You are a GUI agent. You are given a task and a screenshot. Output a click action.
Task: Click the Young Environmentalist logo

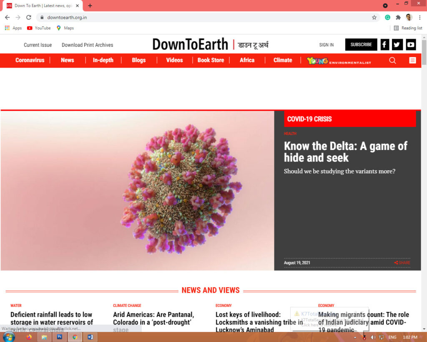coord(339,61)
